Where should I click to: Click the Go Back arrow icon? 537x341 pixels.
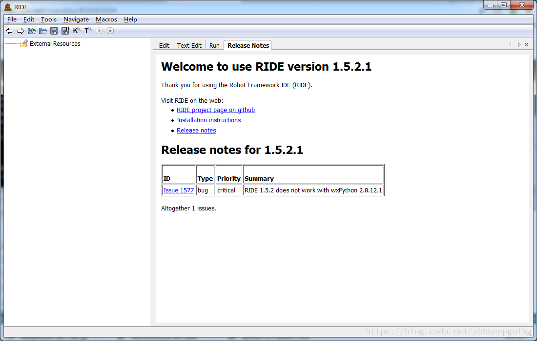point(9,31)
